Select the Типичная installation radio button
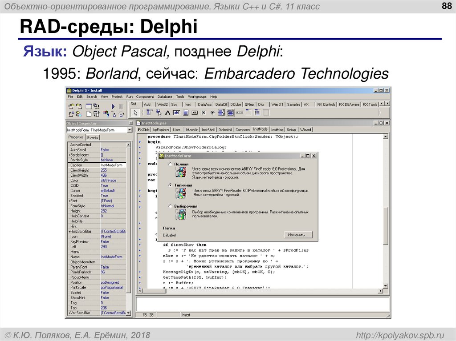Viewport: 456px width, 341px height. pos(170,185)
